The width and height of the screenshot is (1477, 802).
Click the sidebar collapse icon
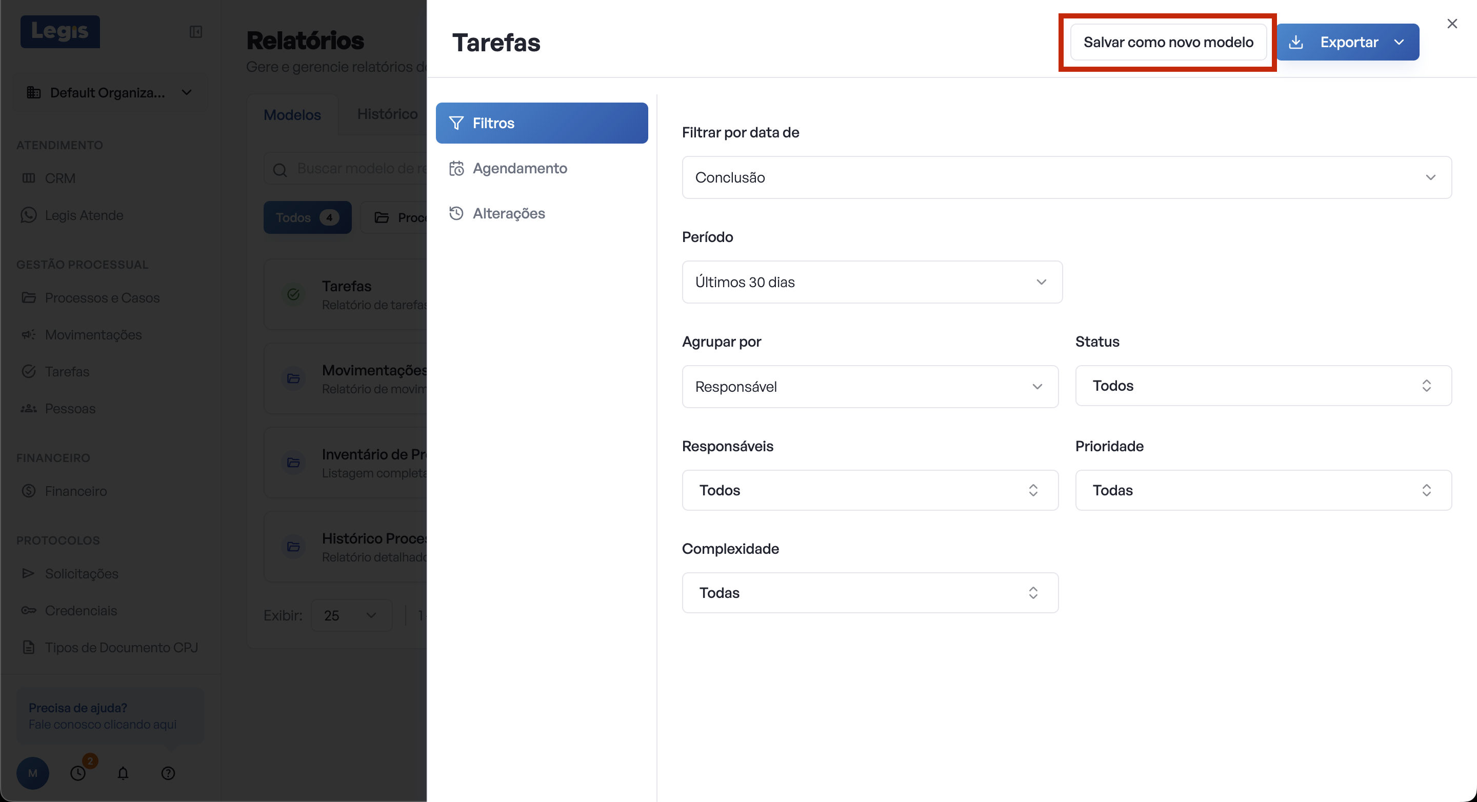195,31
